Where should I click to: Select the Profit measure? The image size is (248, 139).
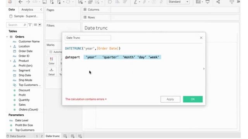(22, 95)
